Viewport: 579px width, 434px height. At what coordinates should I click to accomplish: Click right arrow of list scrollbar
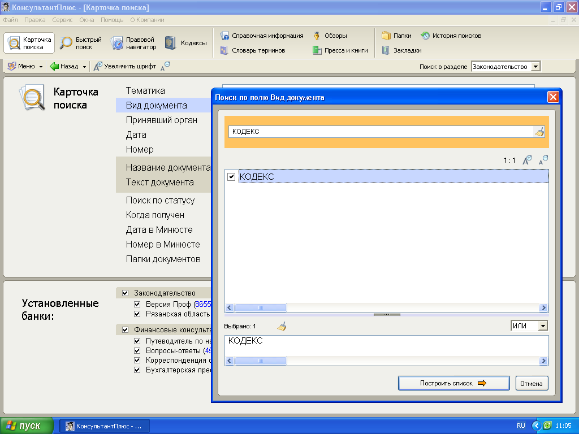click(x=543, y=307)
